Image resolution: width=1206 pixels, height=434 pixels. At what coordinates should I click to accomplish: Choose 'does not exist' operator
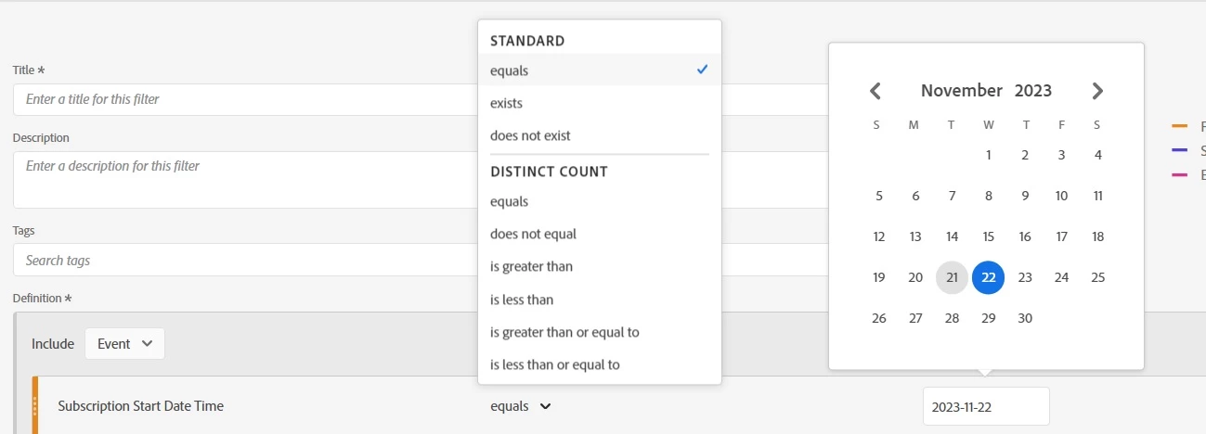(530, 135)
